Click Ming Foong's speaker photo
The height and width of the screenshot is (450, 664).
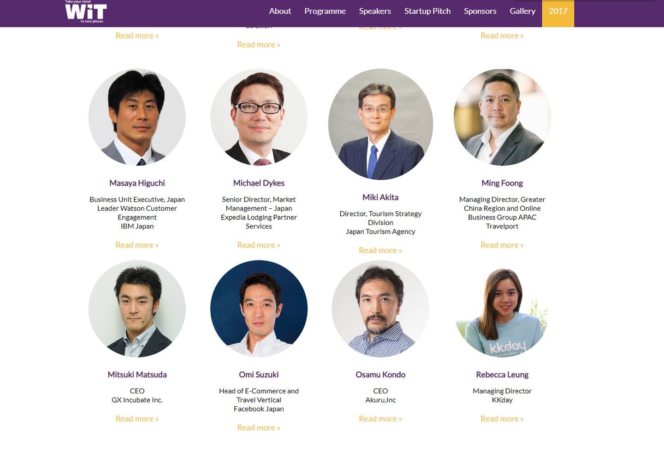click(x=502, y=117)
